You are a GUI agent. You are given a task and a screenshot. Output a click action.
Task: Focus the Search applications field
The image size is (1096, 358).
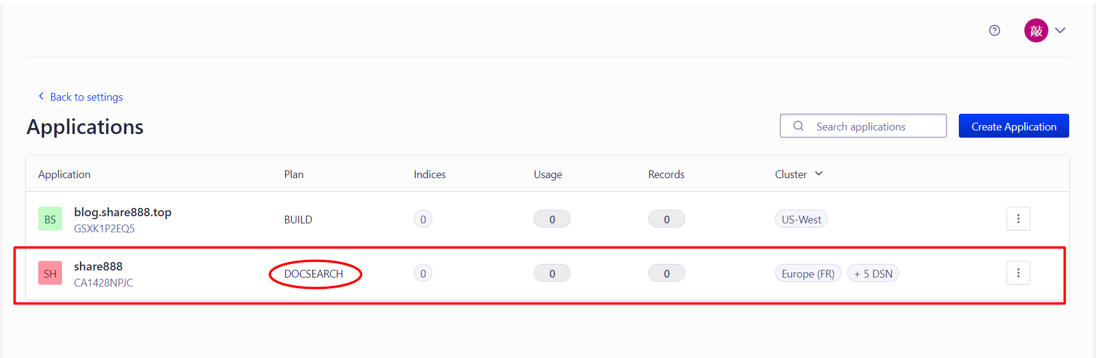click(863, 126)
